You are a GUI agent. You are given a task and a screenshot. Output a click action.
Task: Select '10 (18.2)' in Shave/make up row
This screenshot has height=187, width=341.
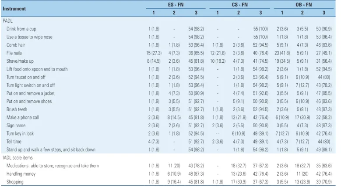pyautogui.click(x=218, y=61)
